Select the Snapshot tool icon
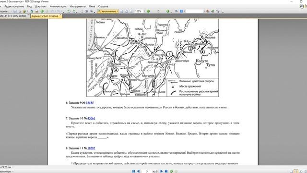Viewport: 307px width, 173px height. 86,12
